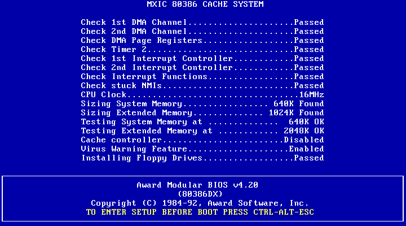Select 'Check 2nd Interrupt Controller' line
This screenshot has width=406, height=226.
tap(202, 68)
